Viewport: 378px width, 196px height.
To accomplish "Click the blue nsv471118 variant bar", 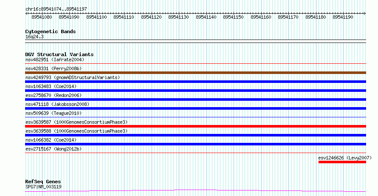I will point(195,108).
